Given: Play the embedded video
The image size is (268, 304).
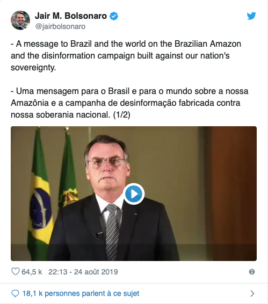Looking at the screenshot, I should coord(134,194).
